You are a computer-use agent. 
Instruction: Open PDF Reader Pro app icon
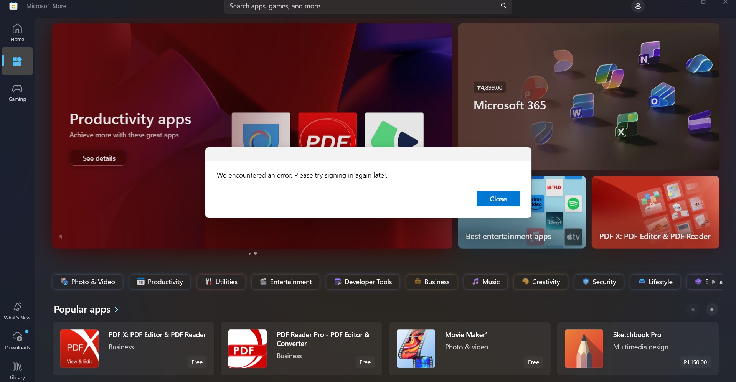(248, 349)
